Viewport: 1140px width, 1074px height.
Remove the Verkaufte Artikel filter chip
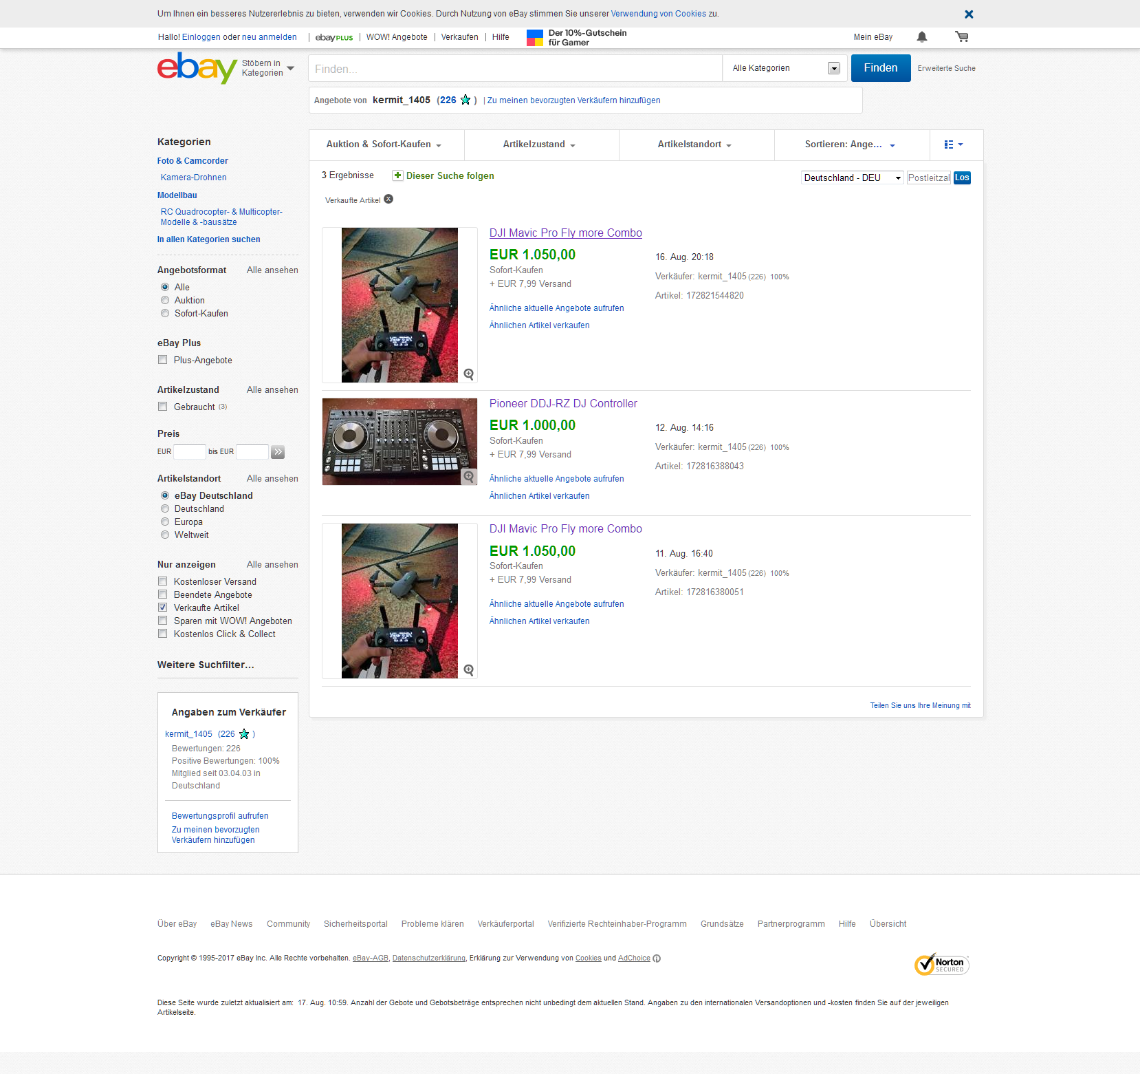[x=388, y=199]
